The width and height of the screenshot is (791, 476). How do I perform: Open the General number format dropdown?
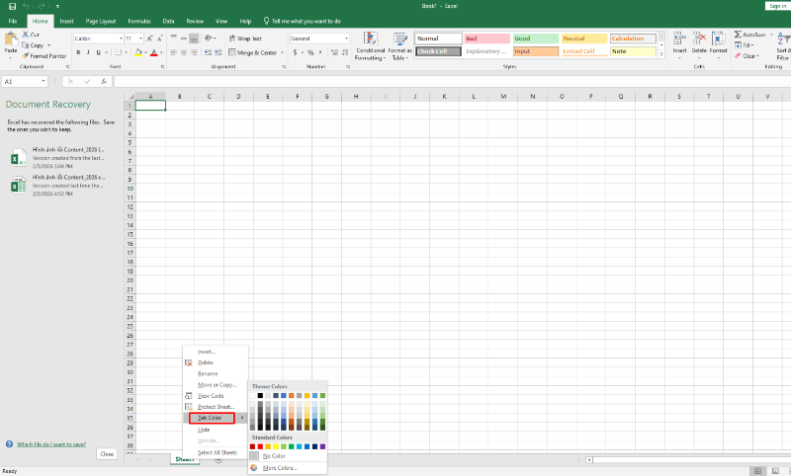pyautogui.click(x=347, y=39)
